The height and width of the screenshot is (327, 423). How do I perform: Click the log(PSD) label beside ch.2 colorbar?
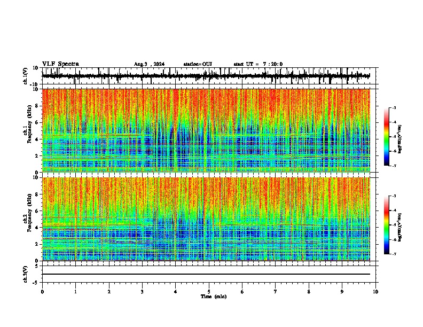(400, 227)
